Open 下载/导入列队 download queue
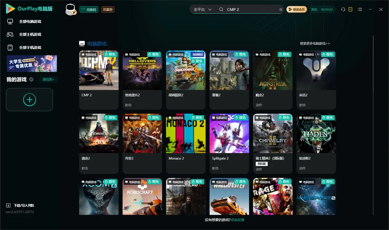The image size is (389, 230). point(24,206)
